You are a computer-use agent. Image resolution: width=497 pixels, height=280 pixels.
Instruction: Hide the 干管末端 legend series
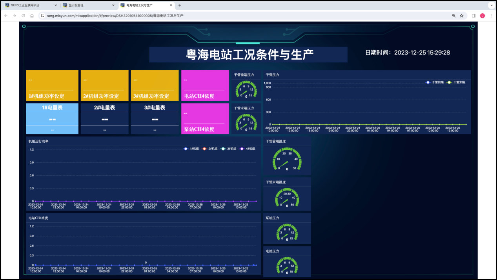(456, 82)
